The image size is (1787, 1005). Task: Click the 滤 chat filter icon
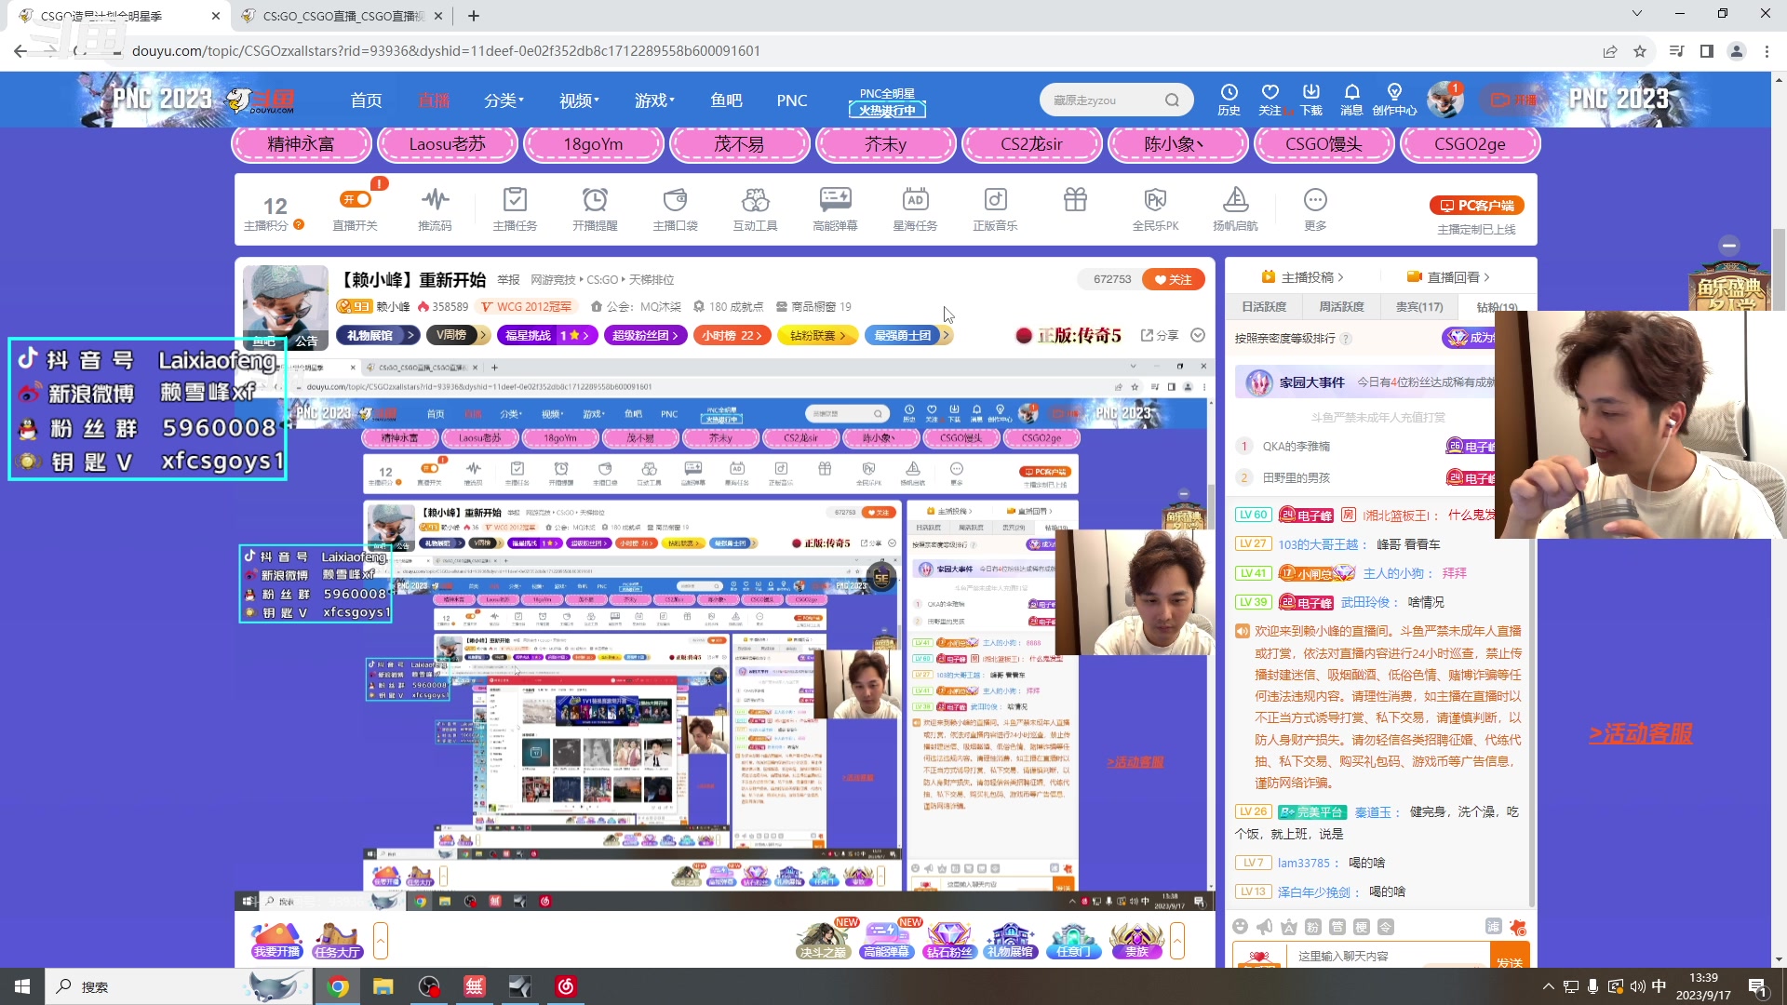tap(1493, 927)
